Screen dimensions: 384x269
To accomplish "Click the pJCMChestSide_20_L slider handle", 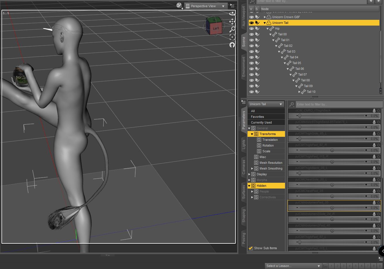I will (x=332, y=185).
